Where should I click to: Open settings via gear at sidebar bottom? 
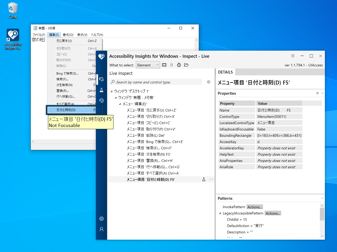(101, 219)
